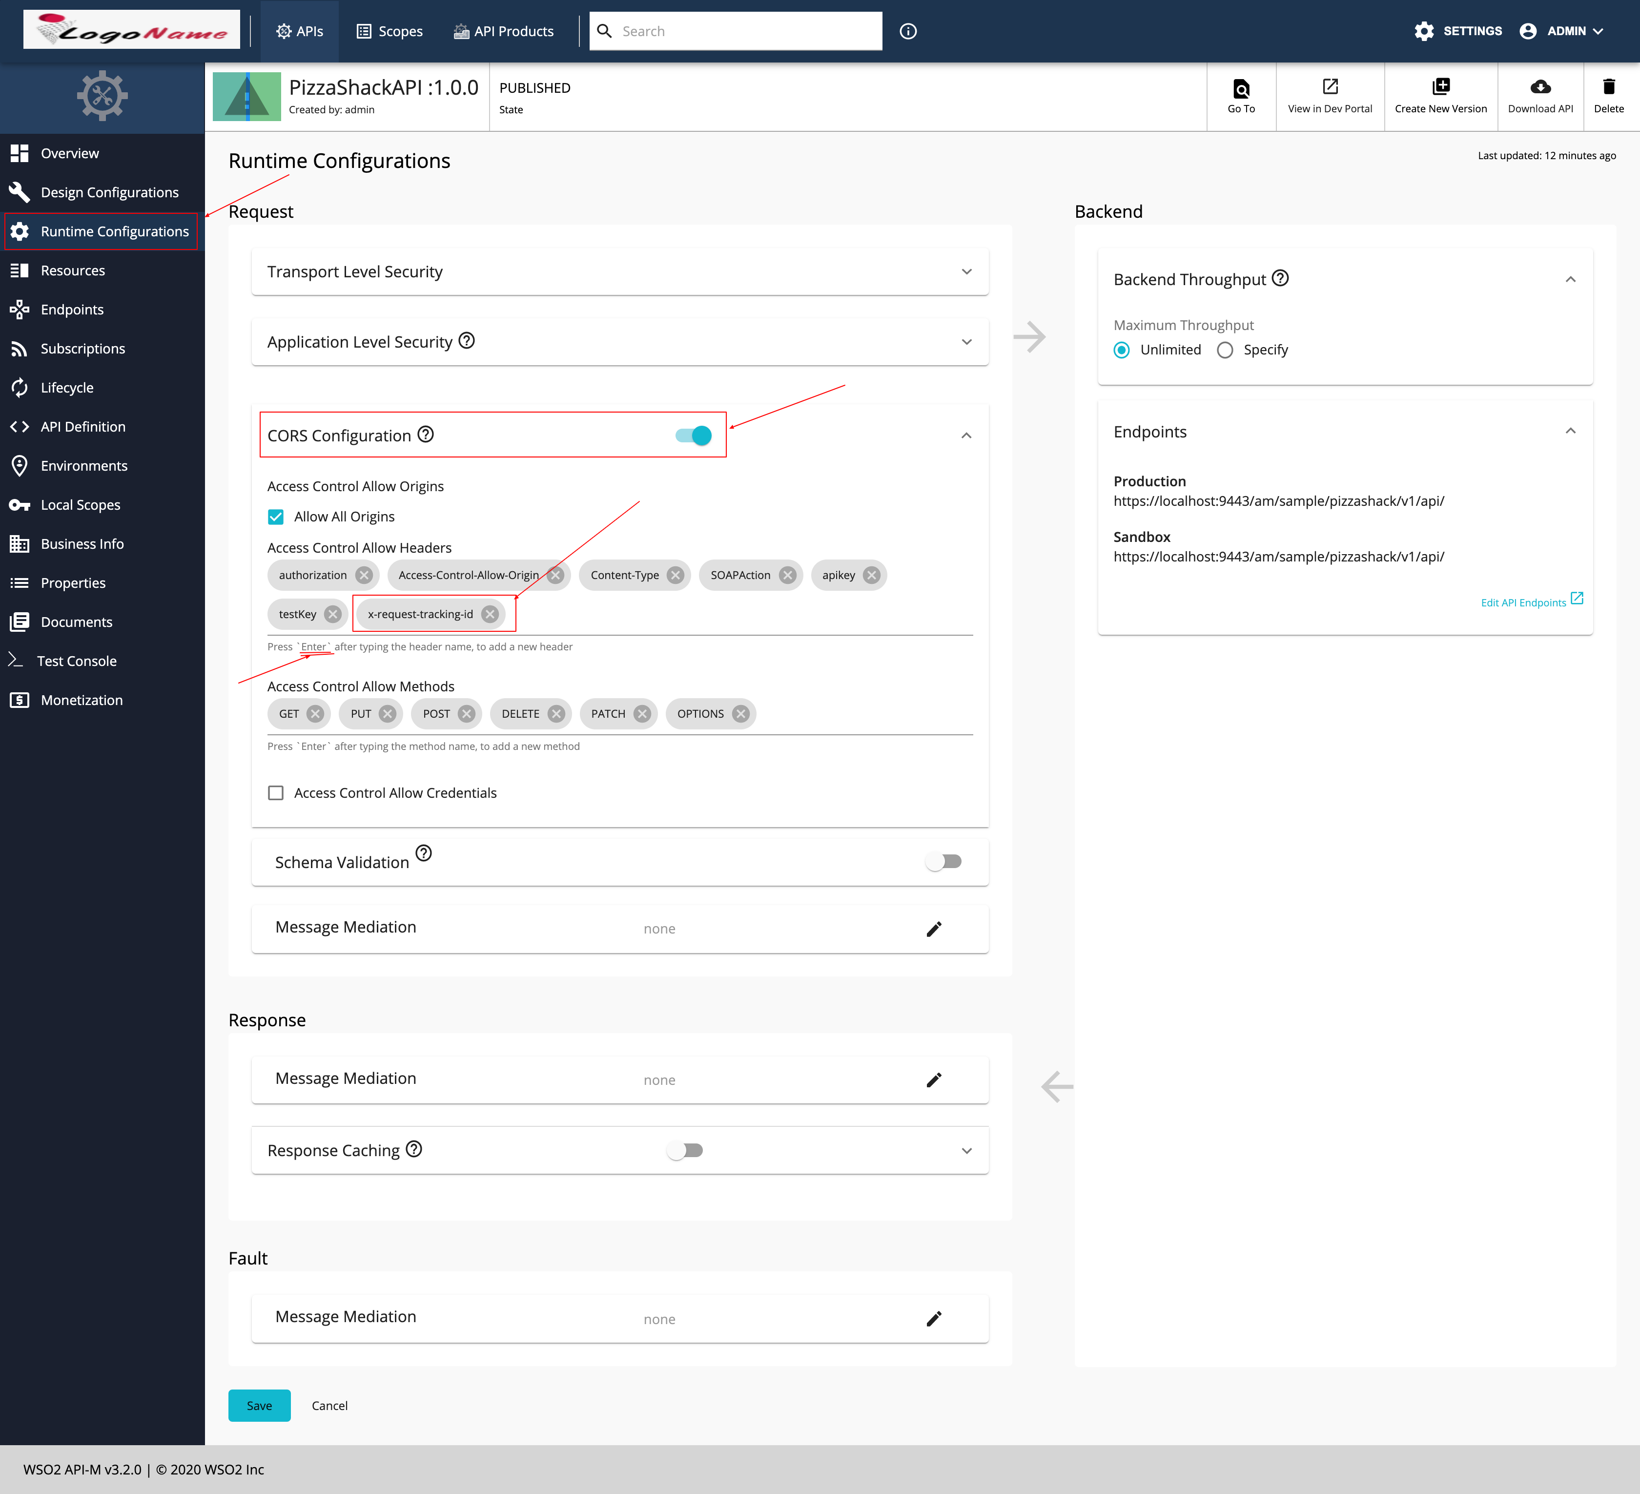Uncheck Allow All Origins
The width and height of the screenshot is (1640, 1494).
pyautogui.click(x=276, y=516)
